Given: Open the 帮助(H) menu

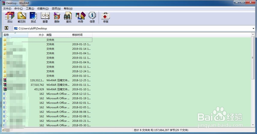Looking at the screenshot, I should [68, 8].
